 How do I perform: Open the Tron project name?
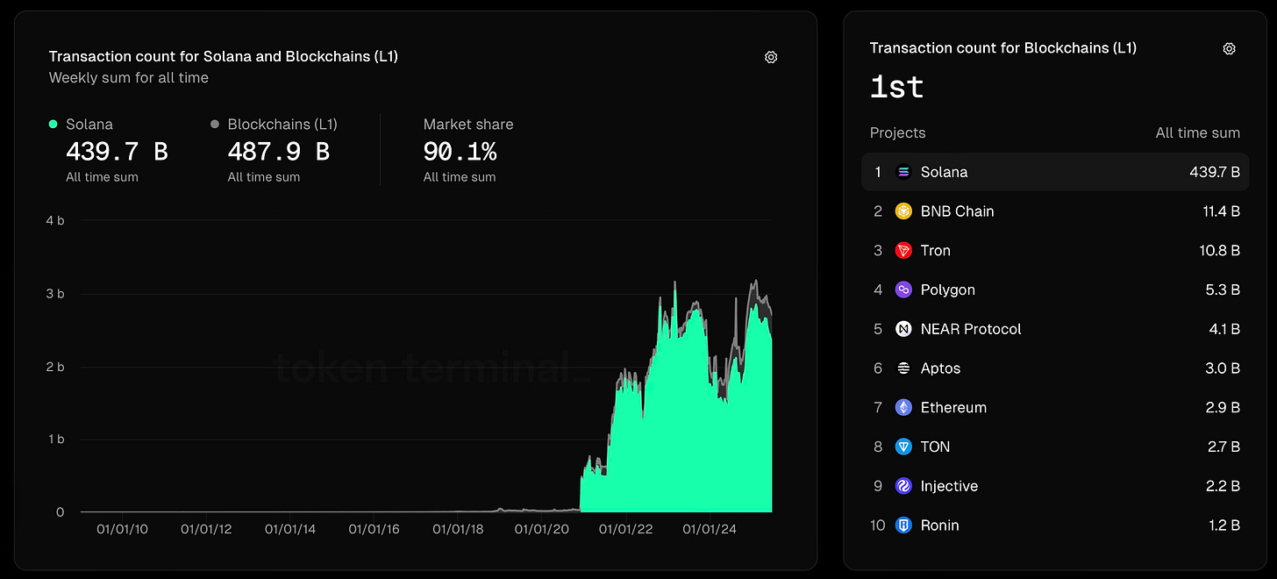point(936,251)
